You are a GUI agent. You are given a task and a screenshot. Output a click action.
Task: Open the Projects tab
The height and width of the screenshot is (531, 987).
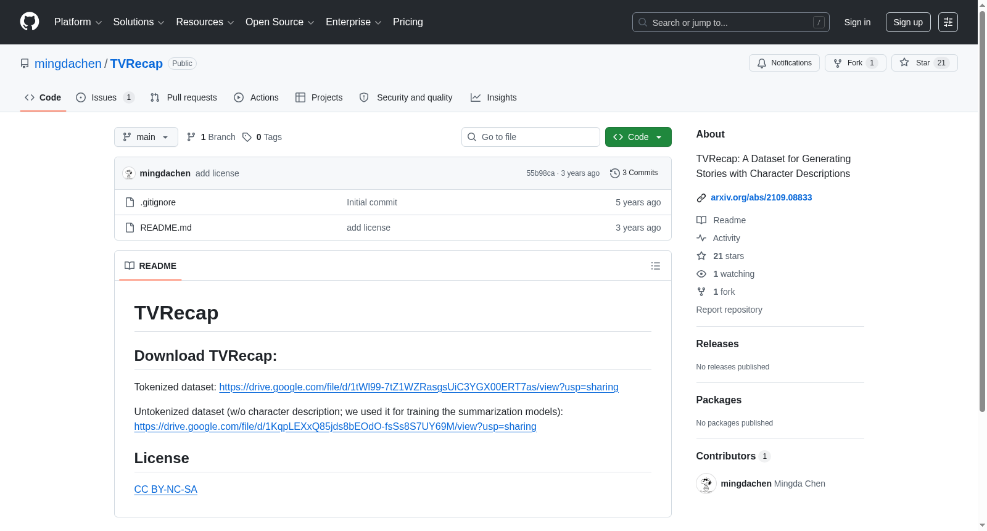pyautogui.click(x=319, y=97)
